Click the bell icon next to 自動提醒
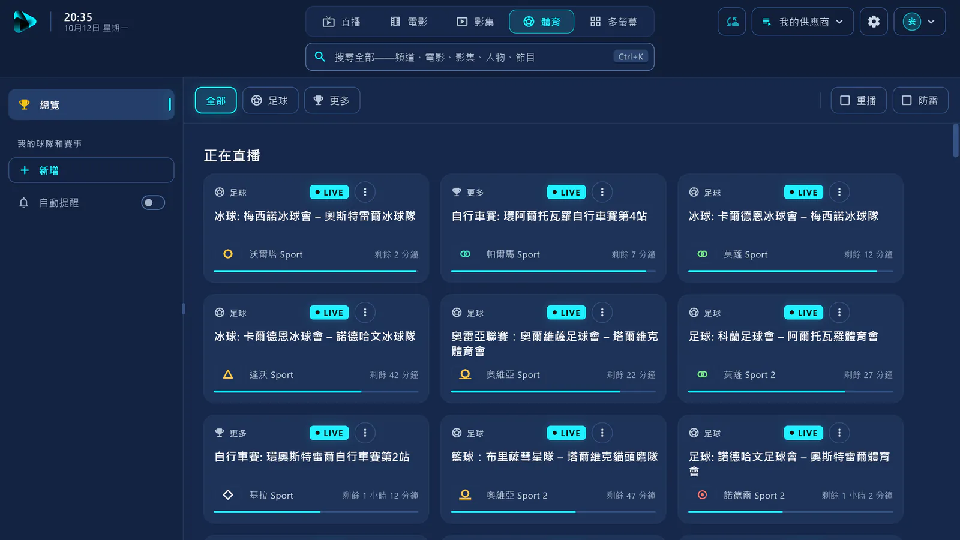 pyautogui.click(x=23, y=203)
